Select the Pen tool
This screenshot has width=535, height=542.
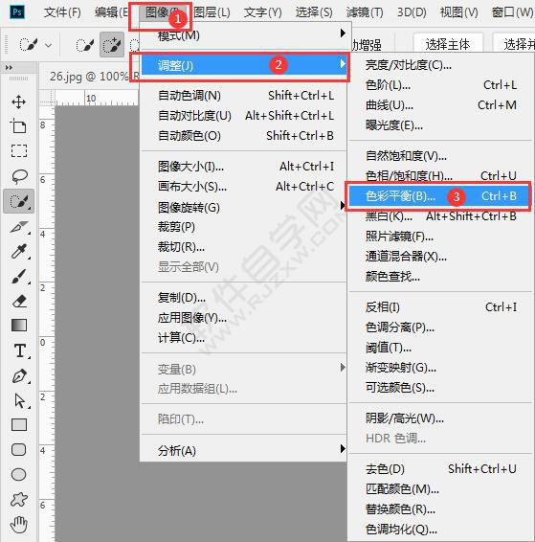tap(20, 375)
